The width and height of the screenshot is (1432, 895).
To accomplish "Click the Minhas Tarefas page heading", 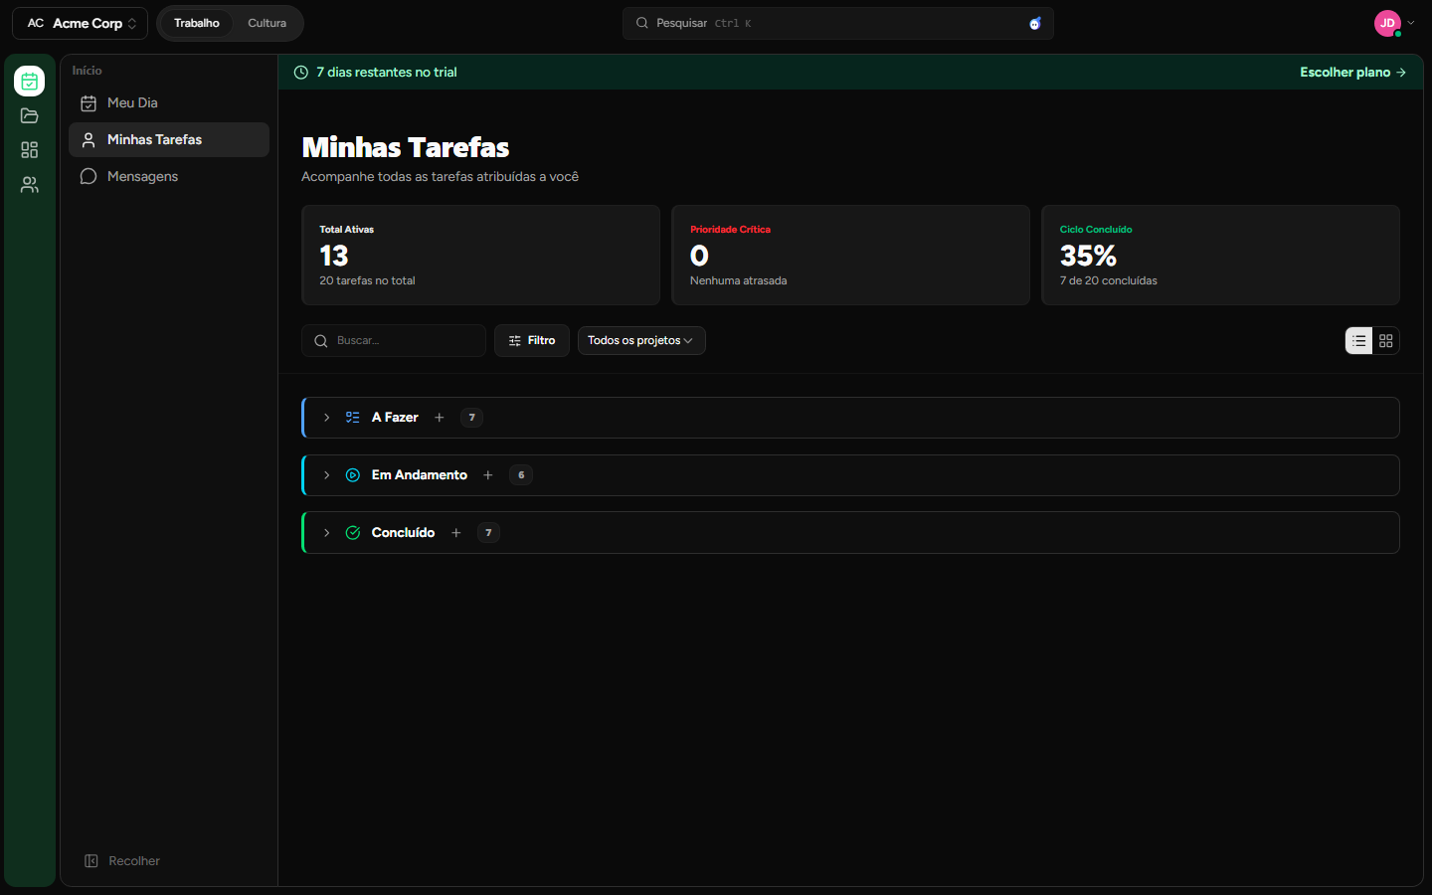I will click(x=406, y=148).
